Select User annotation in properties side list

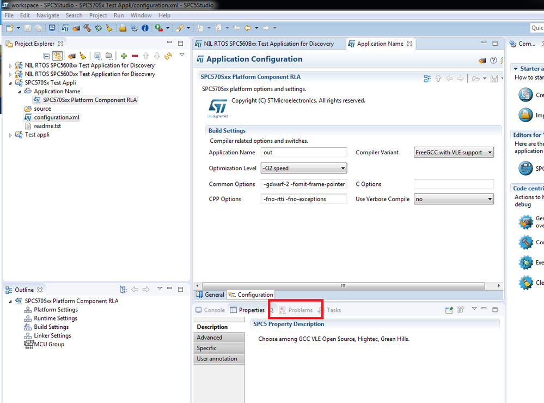point(219,358)
